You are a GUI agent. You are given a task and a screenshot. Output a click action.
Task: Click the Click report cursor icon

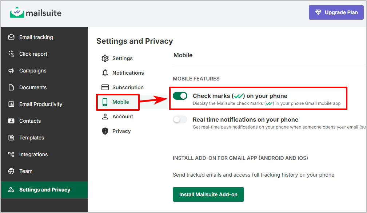coord(11,54)
